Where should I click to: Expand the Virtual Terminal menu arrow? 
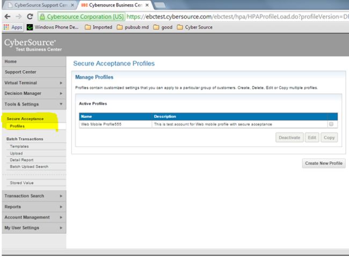(x=61, y=83)
